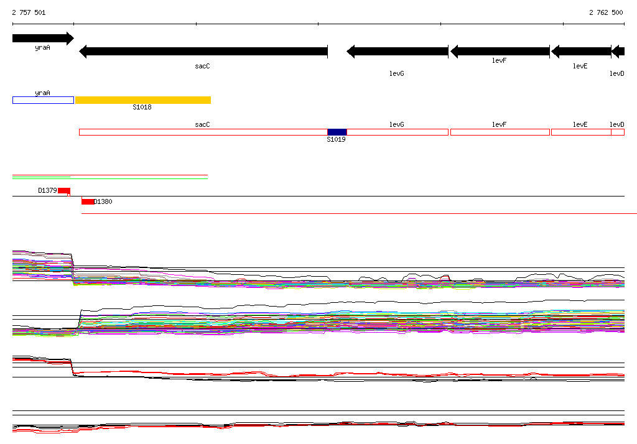The image size is (637, 444).
Task: Click the red D1379 downshift marker
Action: [64, 191]
